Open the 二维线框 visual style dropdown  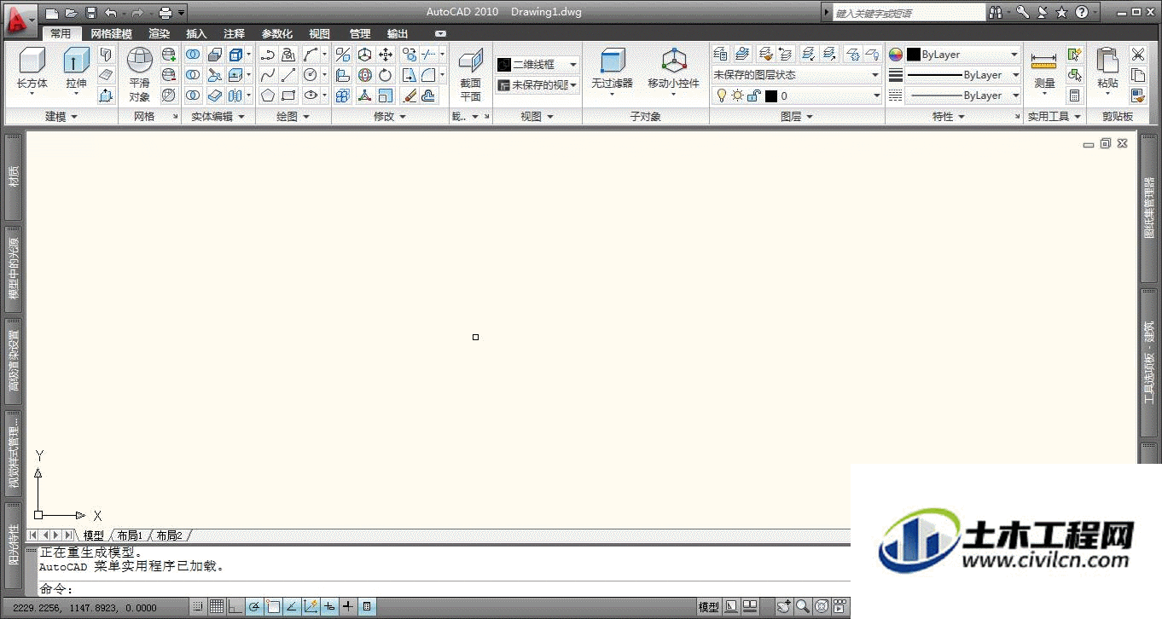click(537, 65)
